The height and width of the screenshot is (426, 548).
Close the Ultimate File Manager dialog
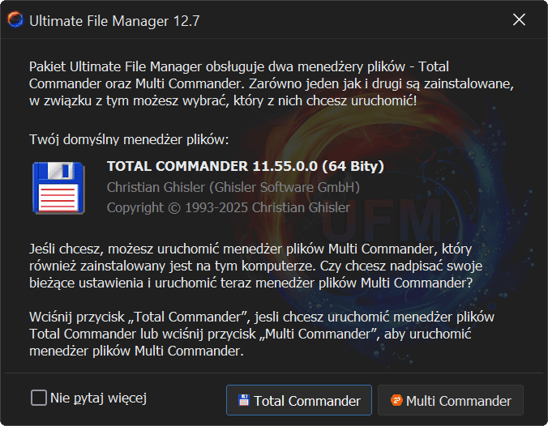pos(519,20)
